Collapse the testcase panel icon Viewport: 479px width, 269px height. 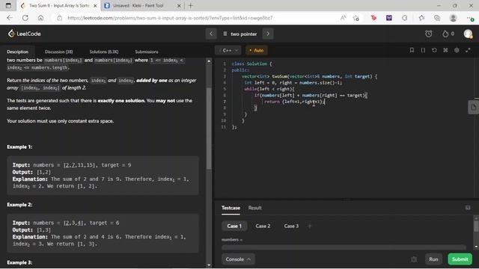(x=468, y=208)
